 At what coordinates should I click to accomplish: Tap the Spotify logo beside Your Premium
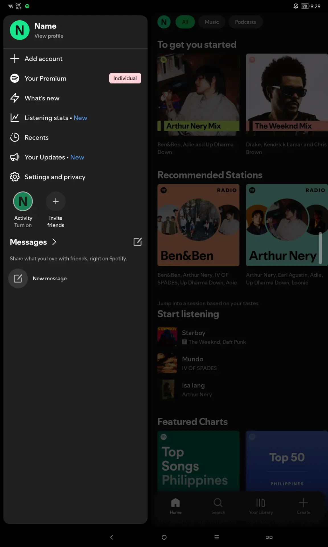[15, 78]
